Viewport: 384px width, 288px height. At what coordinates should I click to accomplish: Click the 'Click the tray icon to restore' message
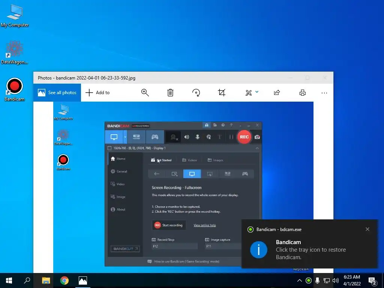pyautogui.click(x=311, y=253)
